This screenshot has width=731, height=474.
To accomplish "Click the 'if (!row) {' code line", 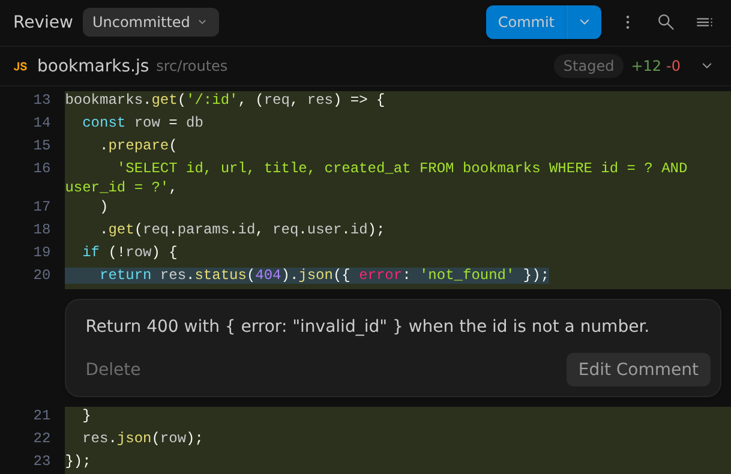I will [130, 252].
